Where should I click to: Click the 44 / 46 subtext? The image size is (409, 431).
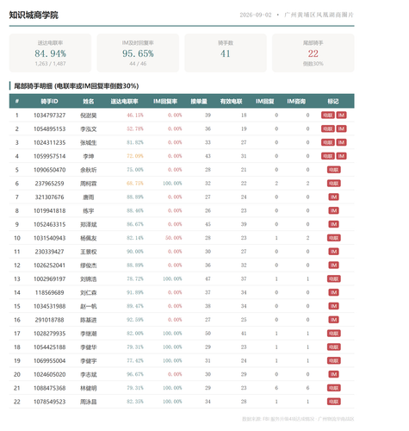(138, 64)
